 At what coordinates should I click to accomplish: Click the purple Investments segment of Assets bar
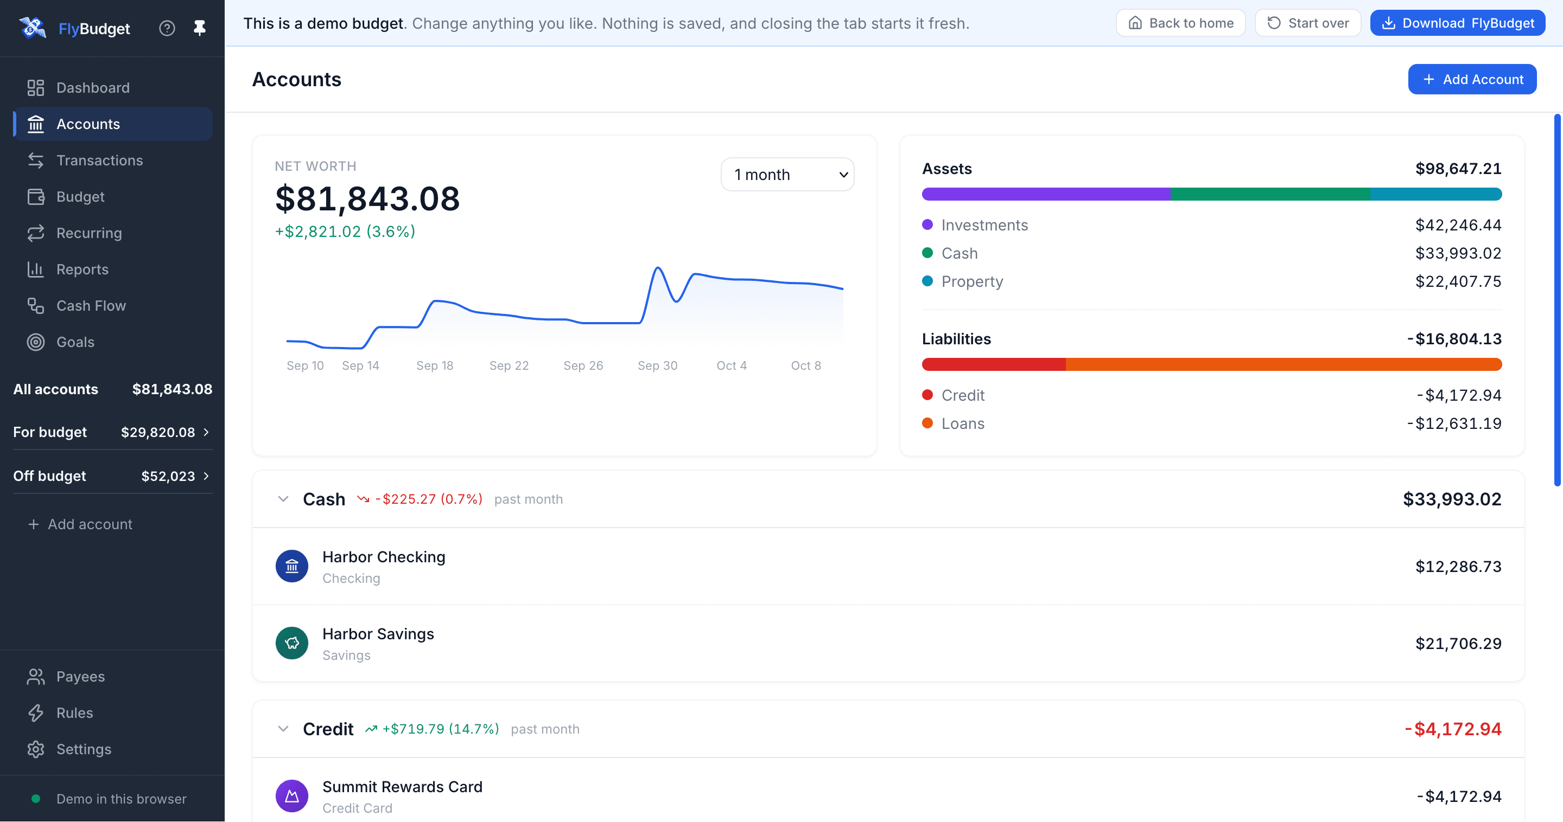pyautogui.click(x=1046, y=195)
